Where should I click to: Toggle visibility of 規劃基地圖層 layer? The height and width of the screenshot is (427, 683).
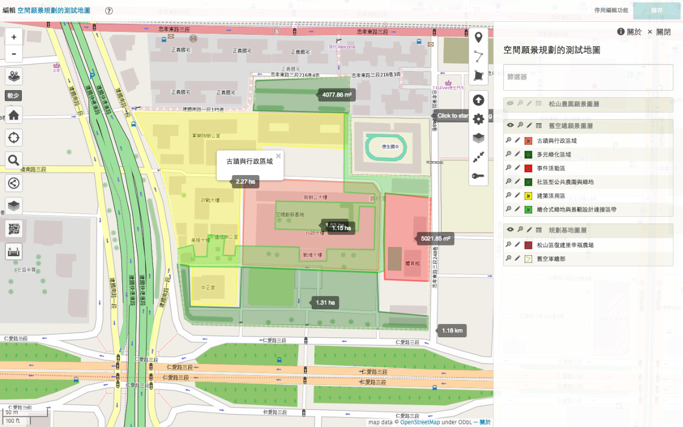[510, 230]
